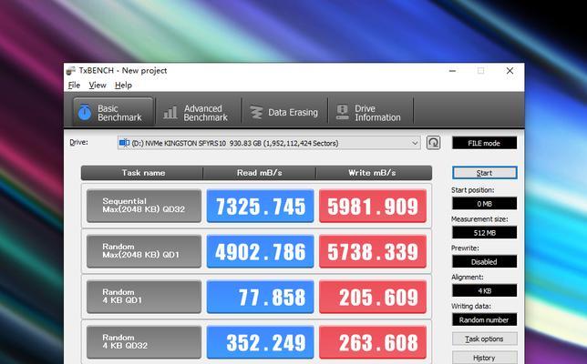
Task: Click the TxBENCH app icon in title bar
Action: [71, 71]
